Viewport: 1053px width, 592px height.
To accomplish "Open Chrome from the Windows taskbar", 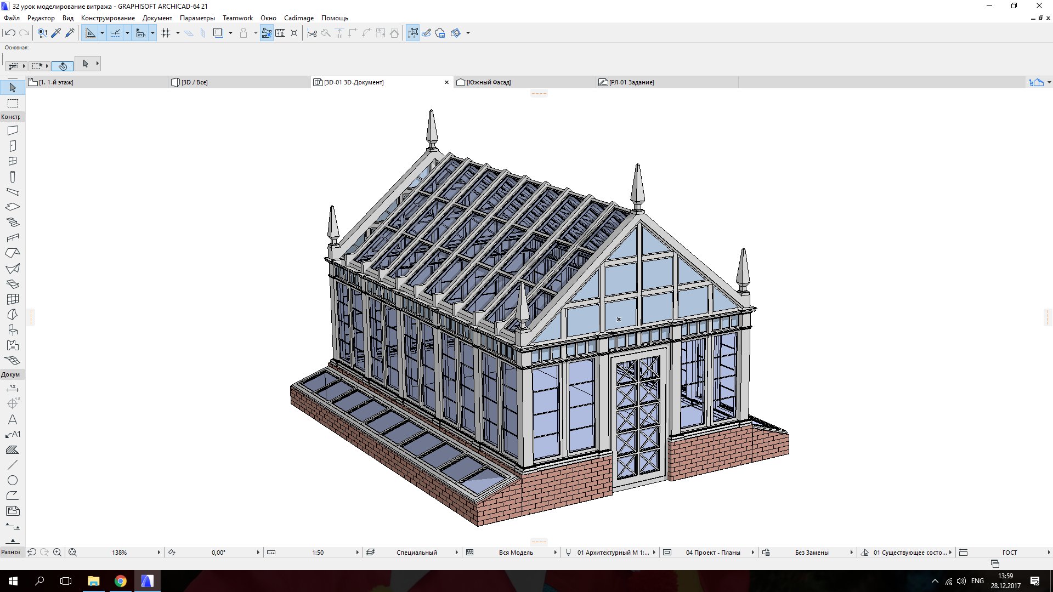I will [x=120, y=581].
